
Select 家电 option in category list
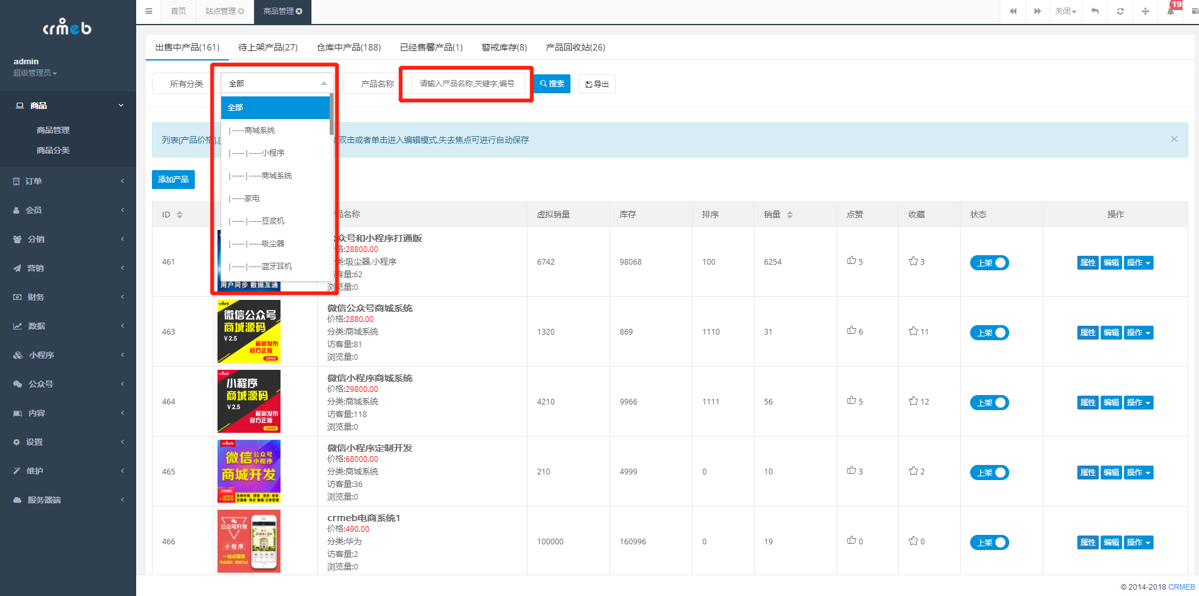[275, 198]
